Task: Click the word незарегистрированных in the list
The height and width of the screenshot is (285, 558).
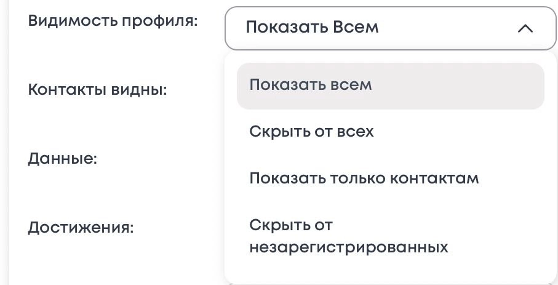Action: [x=348, y=247]
